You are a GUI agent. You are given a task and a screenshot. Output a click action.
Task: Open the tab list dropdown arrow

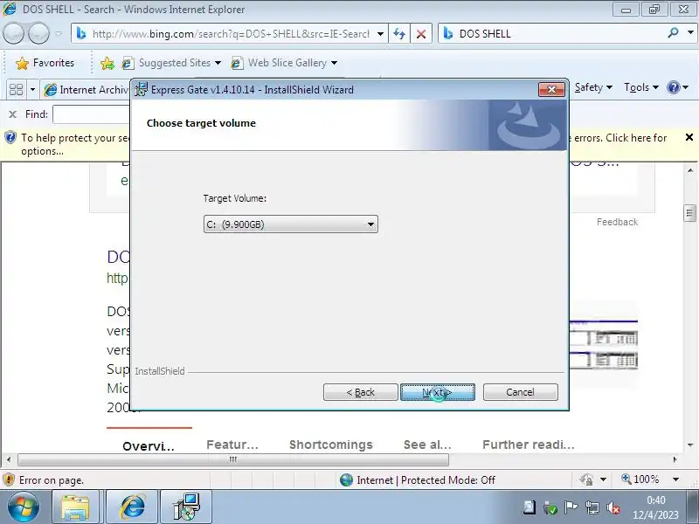tap(32, 90)
